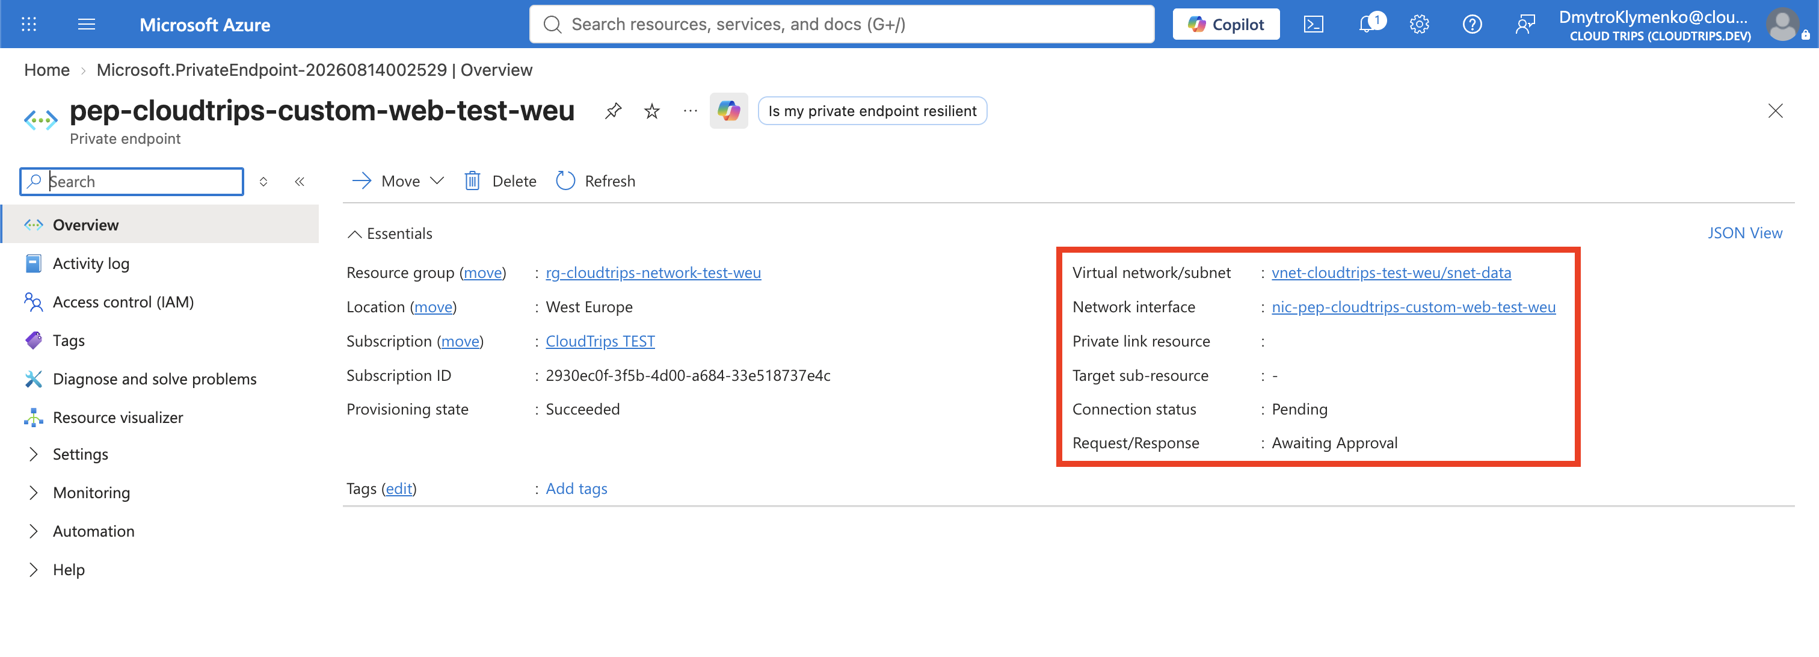Viewport: 1819px width, 657px height.
Task: Click the West Europe location value
Action: [589, 307]
